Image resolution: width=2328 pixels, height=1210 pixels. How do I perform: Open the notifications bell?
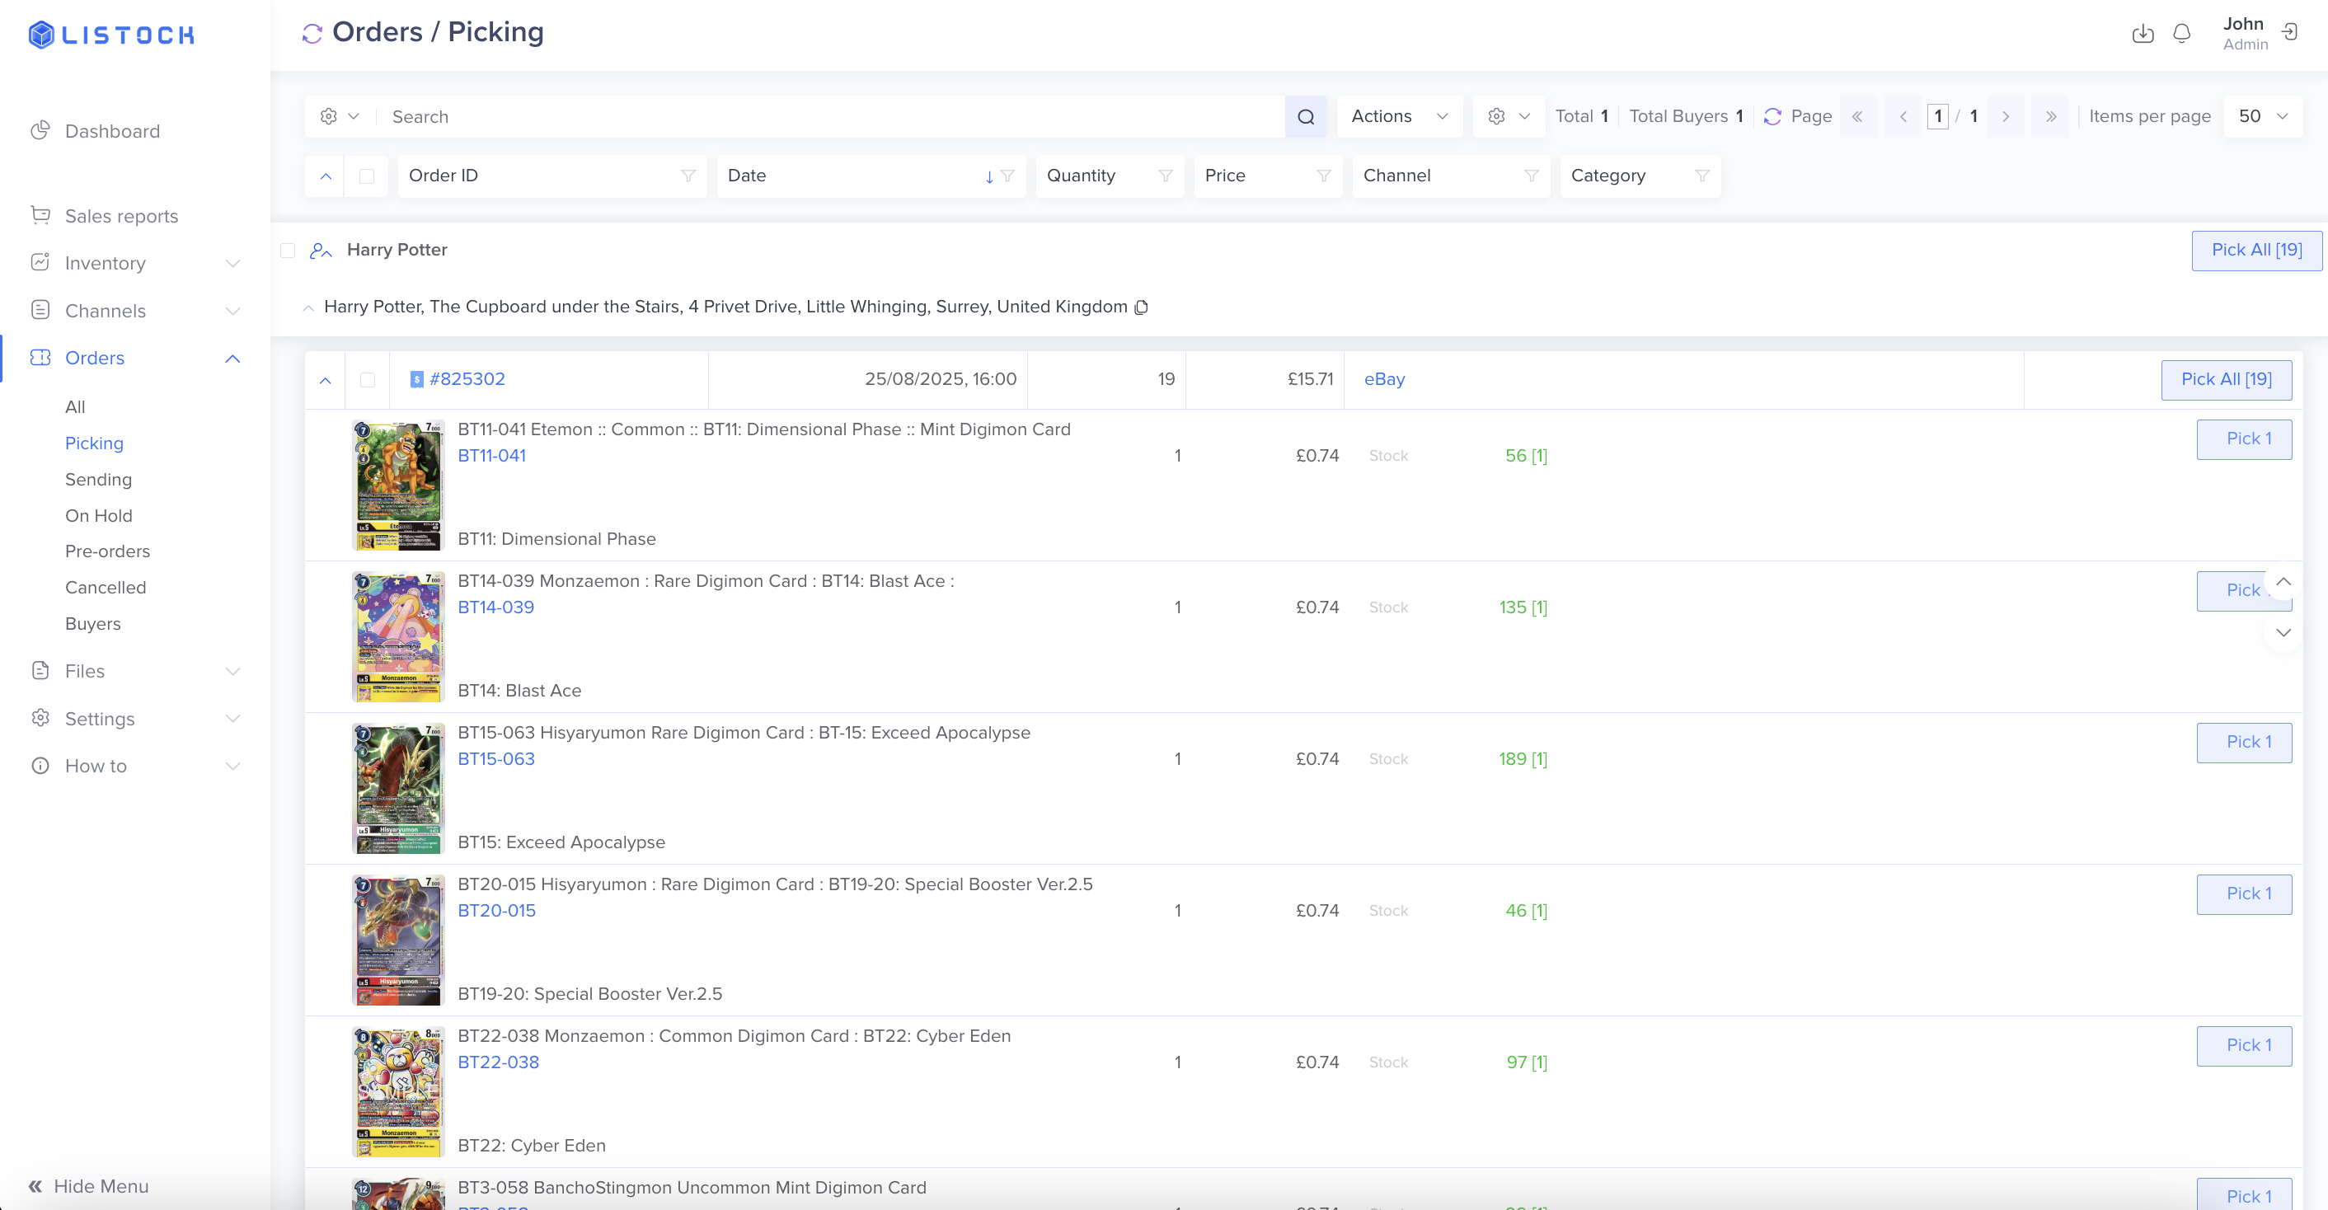[2180, 34]
